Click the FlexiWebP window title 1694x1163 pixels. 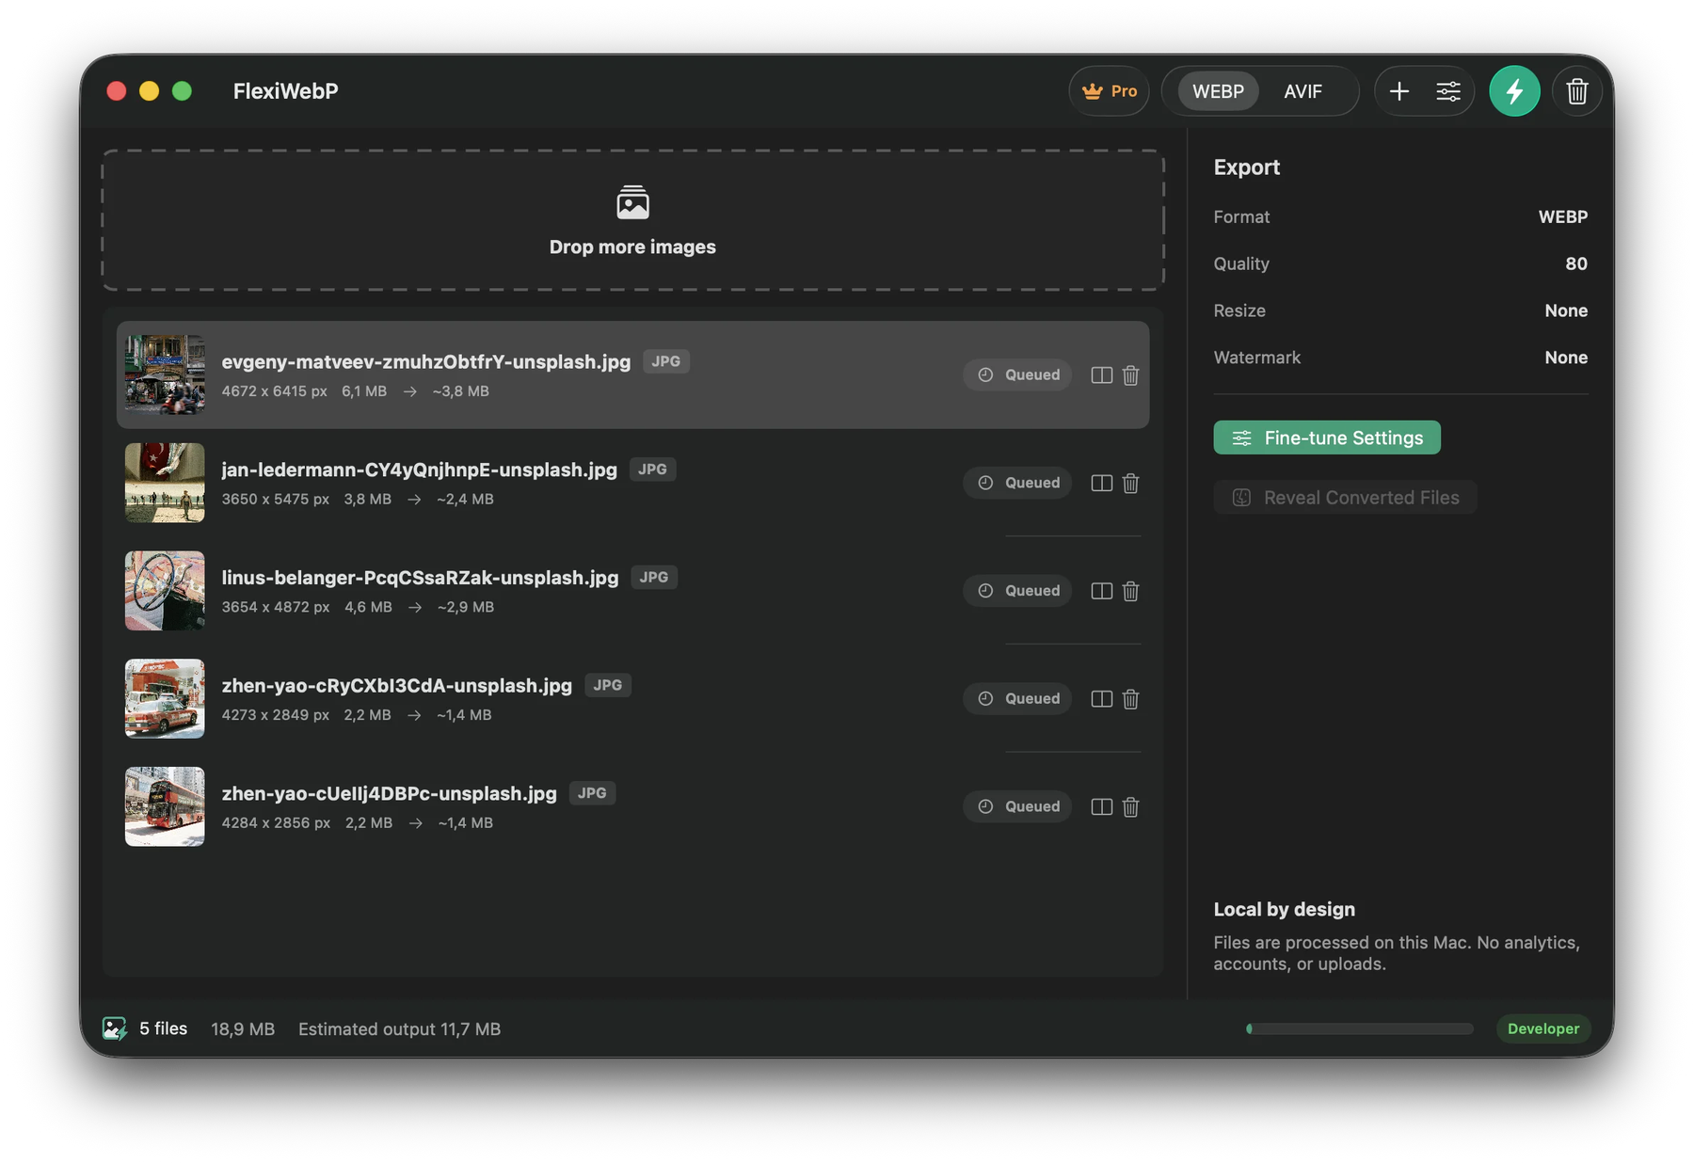(286, 91)
